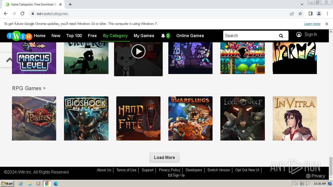Reload the page with refresh icon
The height and width of the screenshot is (187, 333).
[22, 14]
